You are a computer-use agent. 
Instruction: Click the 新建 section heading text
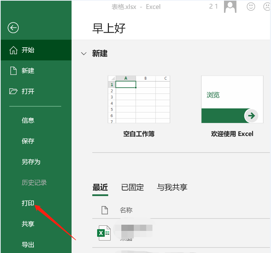click(100, 53)
